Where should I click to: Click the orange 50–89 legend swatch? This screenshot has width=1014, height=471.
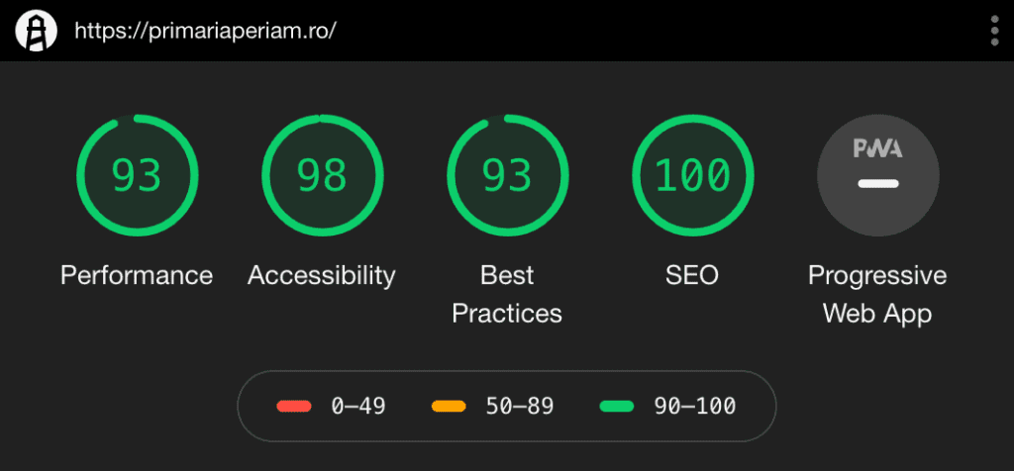[x=449, y=406]
